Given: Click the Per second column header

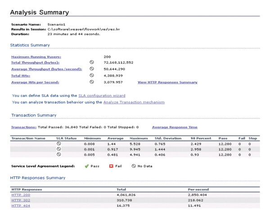Looking at the screenshot, I should click(198, 189).
